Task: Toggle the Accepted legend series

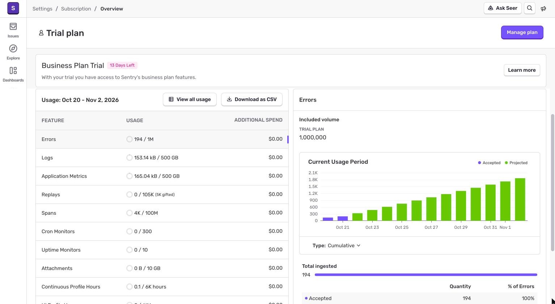Action: [x=489, y=163]
